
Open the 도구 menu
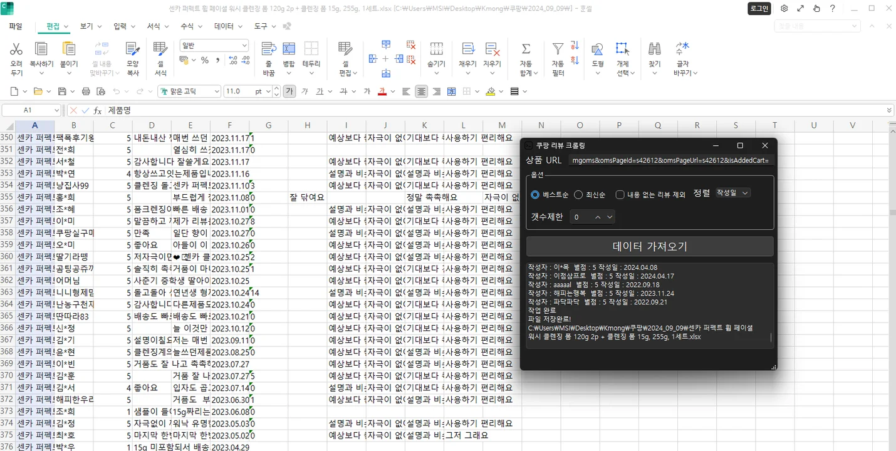point(261,26)
